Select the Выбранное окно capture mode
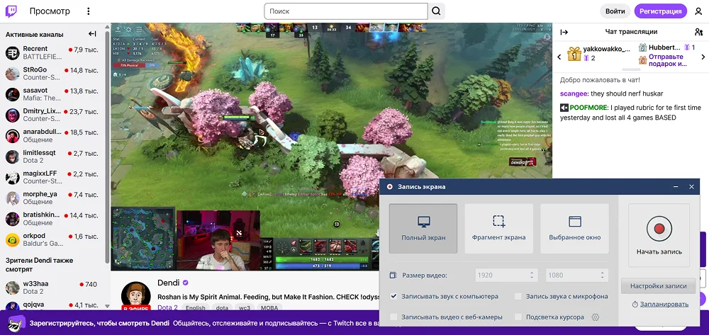The width and height of the screenshot is (709, 335). 574,228
